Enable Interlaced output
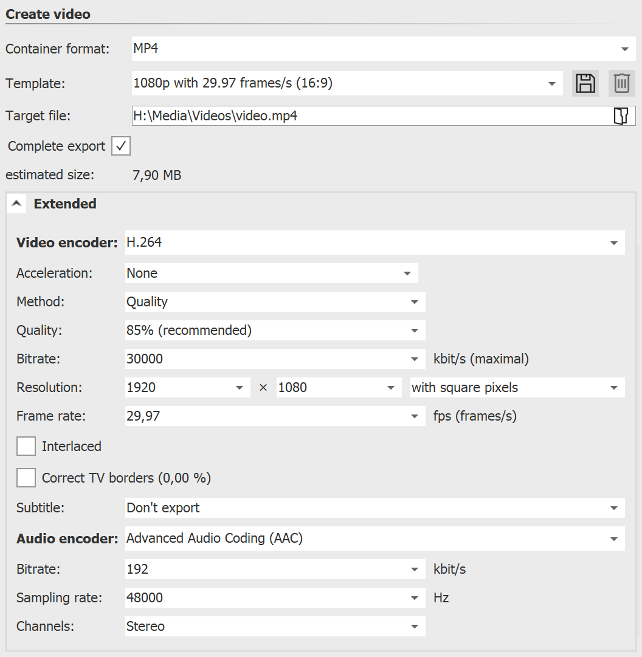The image size is (642, 657). (x=26, y=446)
